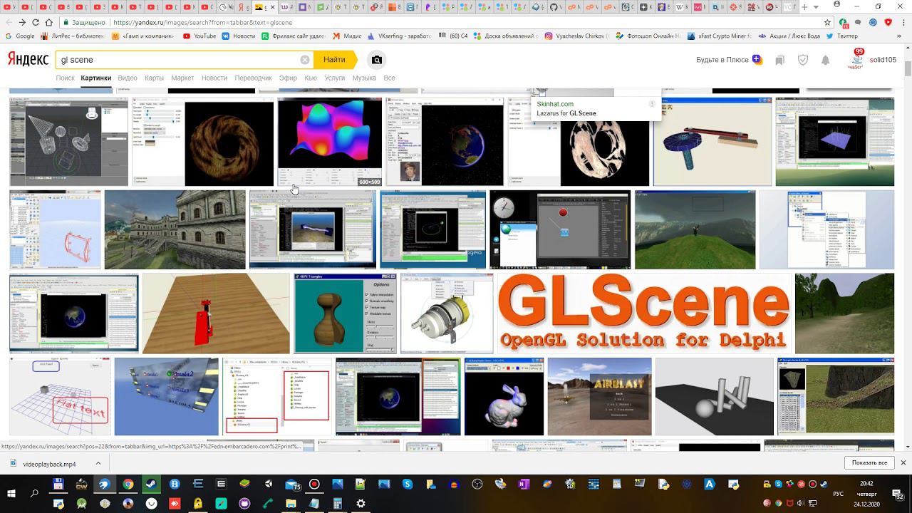Open the AIRBLAST game menu thumbnail
Screen dimensions: 912x513
pyautogui.click(x=599, y=396)
